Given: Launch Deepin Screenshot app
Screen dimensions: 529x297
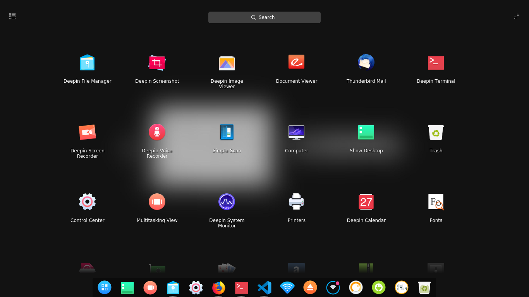Looking at the screenshot, I should point(157,63).
